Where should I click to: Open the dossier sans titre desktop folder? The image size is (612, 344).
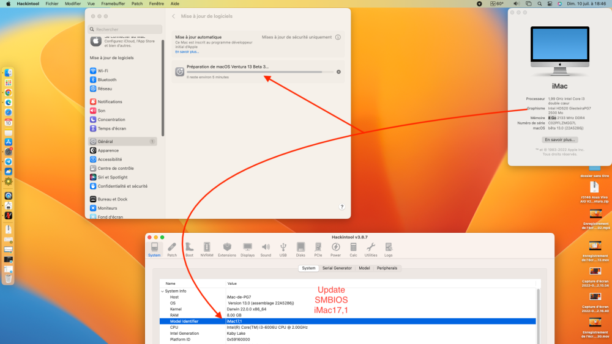point(594,171)
